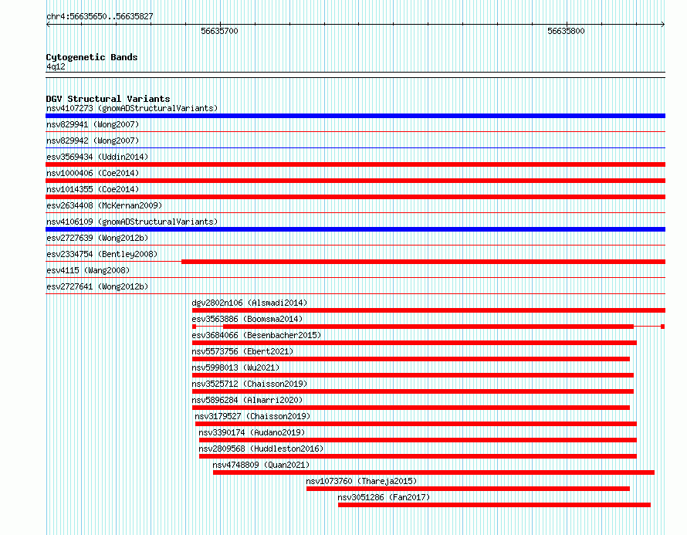Click the red bar of esv3569434
The height and width of the screenshot is (535, 687).
355,164
